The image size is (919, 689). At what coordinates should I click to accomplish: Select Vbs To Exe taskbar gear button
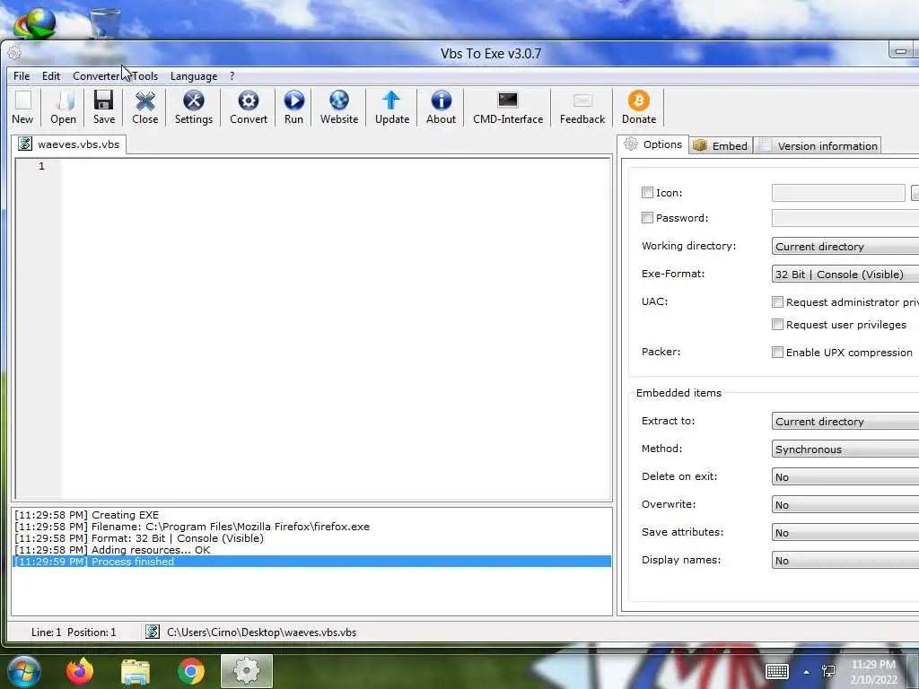click(247, 671)
